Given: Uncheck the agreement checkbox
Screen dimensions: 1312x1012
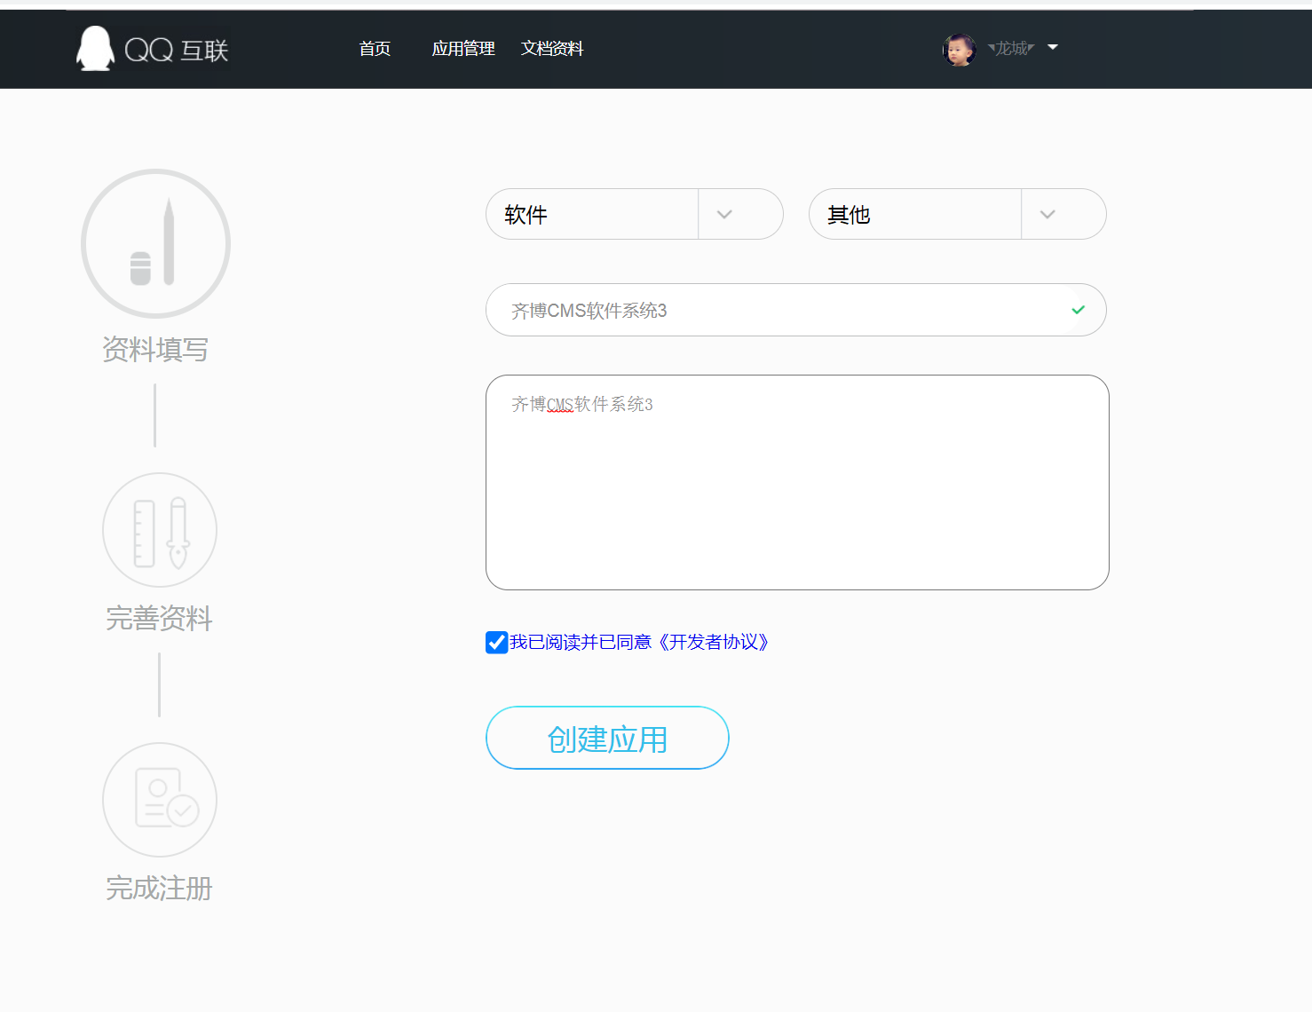Looking at the screenshot, I should click(497, 642).
